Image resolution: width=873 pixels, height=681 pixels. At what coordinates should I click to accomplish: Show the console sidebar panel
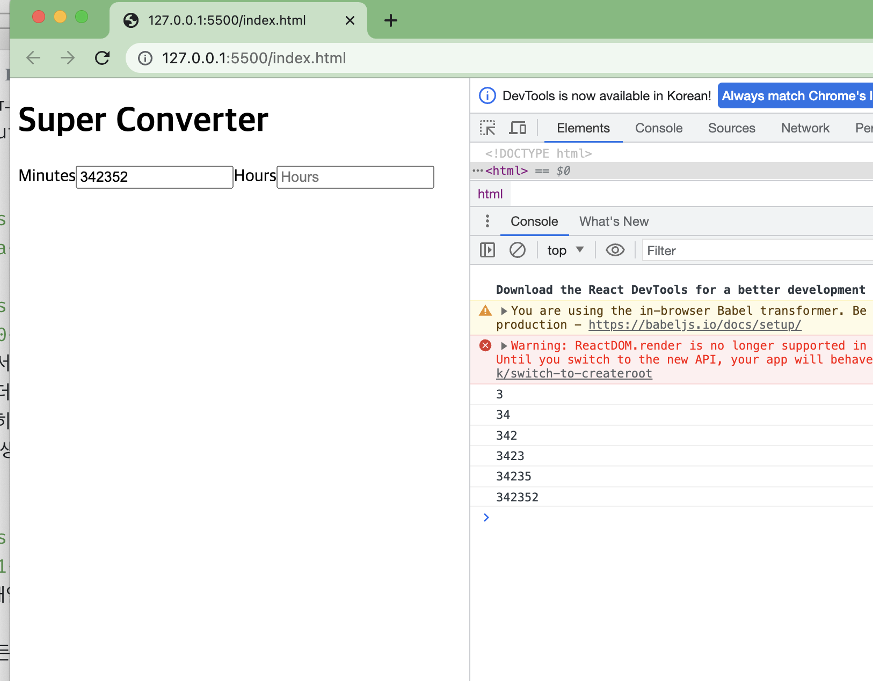[x=488, y=250]
